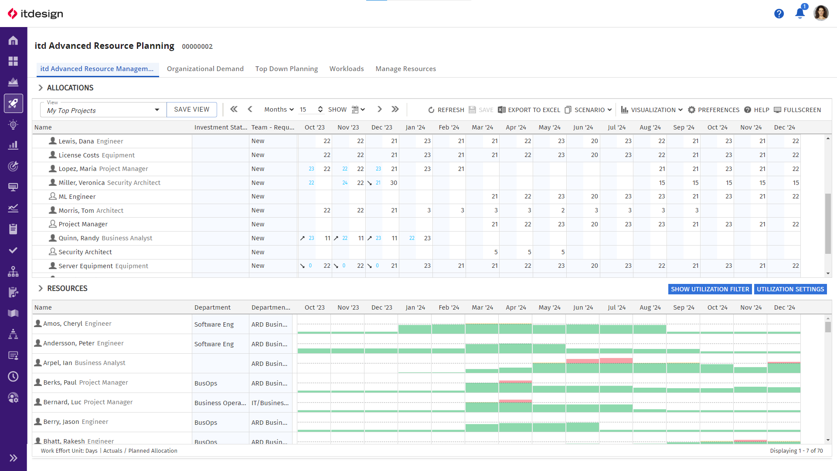
Task: Expand the sidebar with double chevron
Action: (13, 458)
